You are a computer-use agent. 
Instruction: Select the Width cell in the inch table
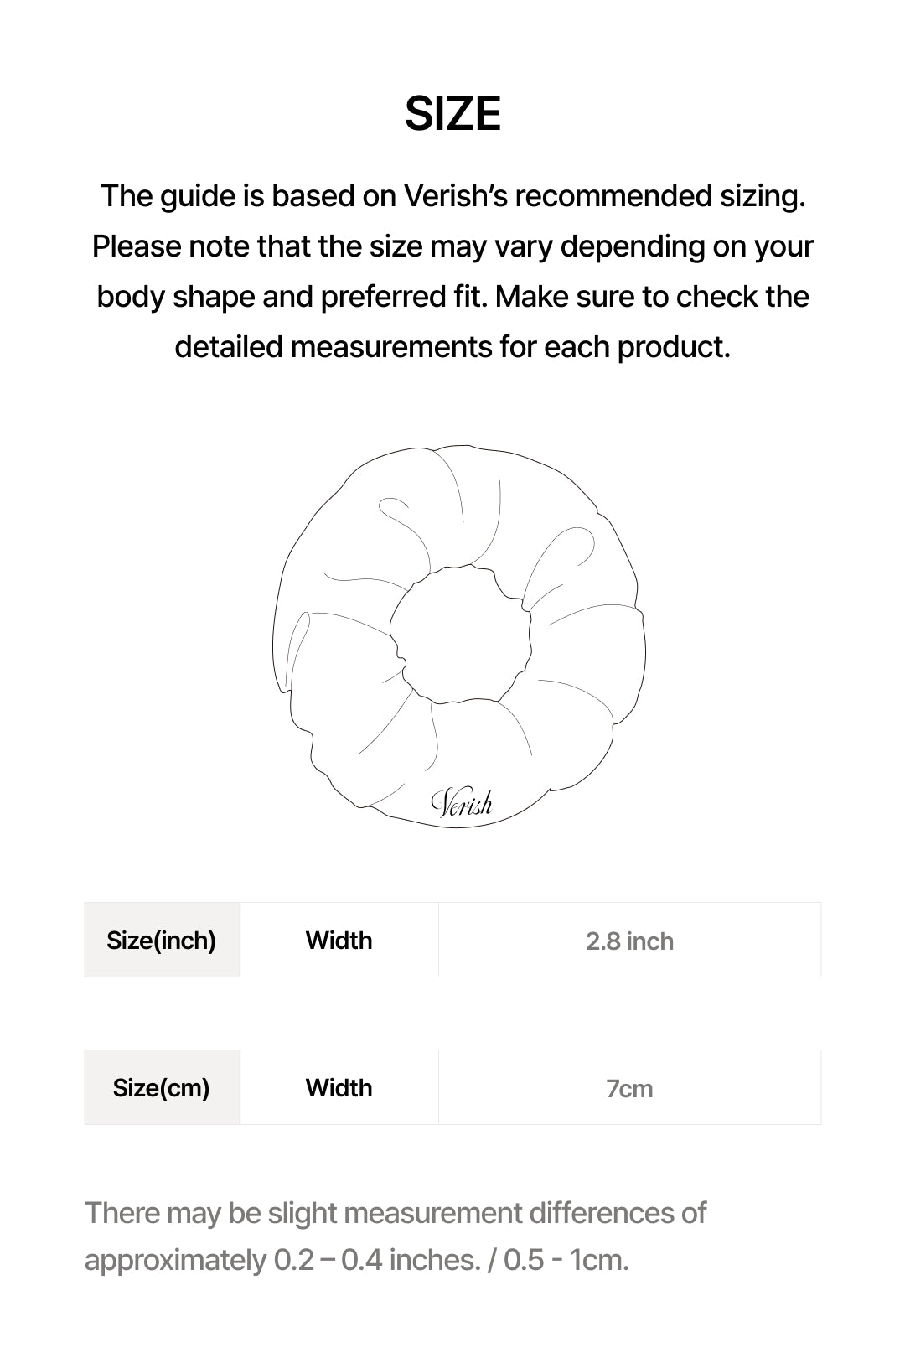(x=339, y=941)
